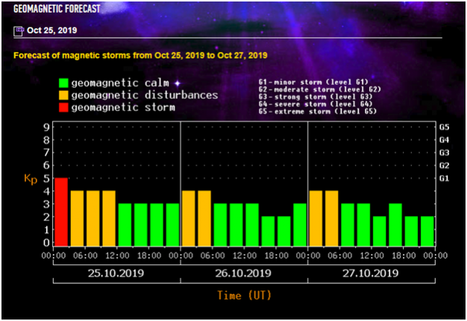Image resolution: width=467 pixels, height=321 pixels.
Task: Click the green geomagnetic calm legend square
Action: pos(63,83)
